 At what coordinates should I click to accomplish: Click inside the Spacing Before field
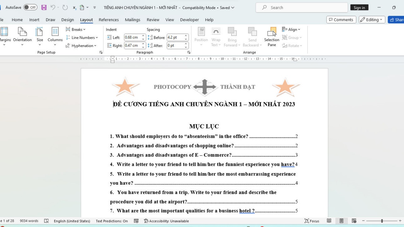[x=175, y=37]
